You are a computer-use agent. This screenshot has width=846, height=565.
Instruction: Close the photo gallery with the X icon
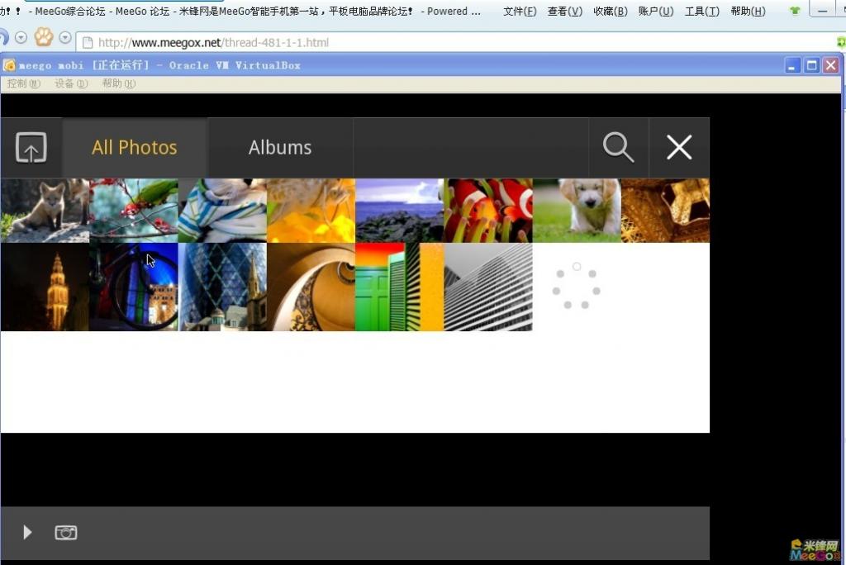point(679,147)
